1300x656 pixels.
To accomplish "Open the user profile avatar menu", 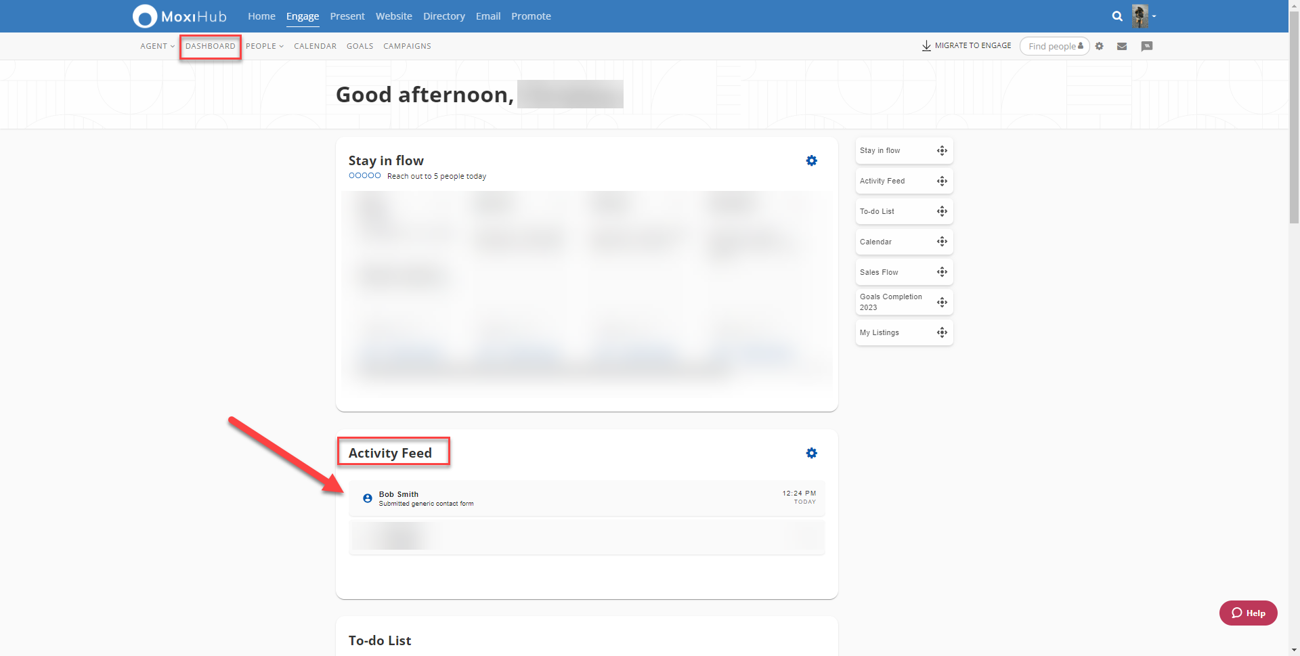I will pos(1140,16).
